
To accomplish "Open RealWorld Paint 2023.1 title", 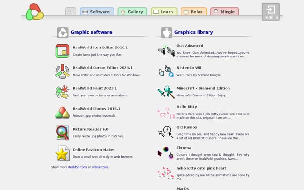I will (95, 88).
